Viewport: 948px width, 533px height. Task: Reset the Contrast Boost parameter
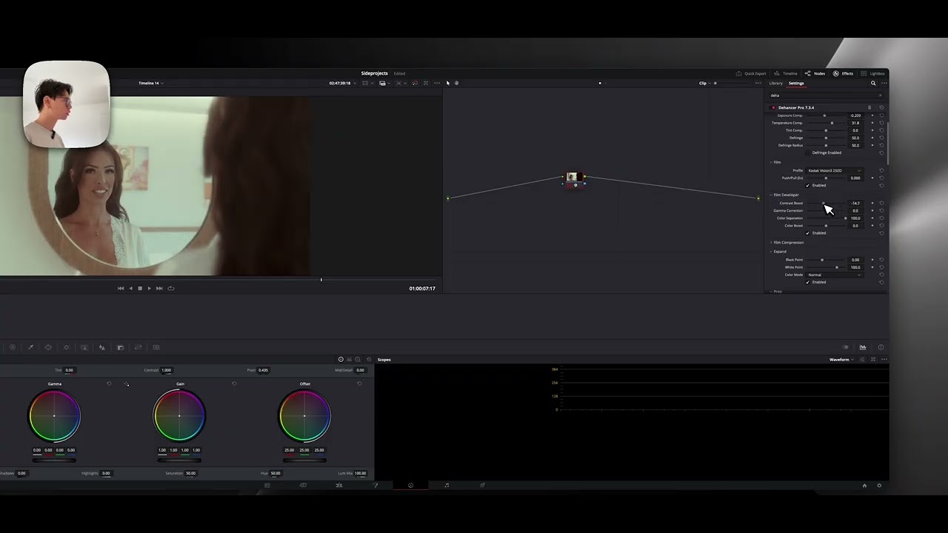point(881,203)
